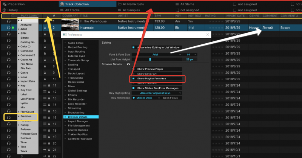
Task: Click the Preparation list icon
Action: (x=5, y=4)
